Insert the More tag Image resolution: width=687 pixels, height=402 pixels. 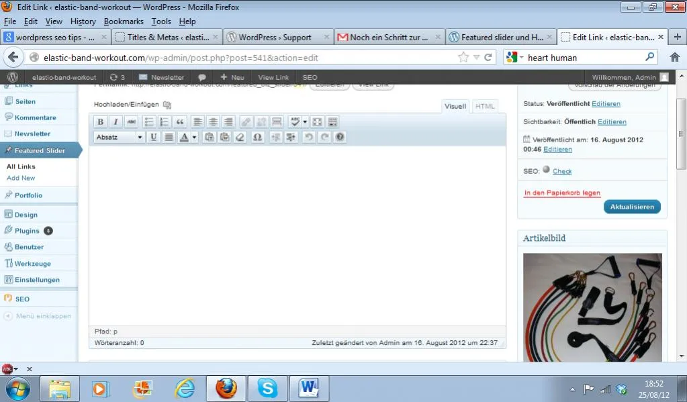[277, 121]
